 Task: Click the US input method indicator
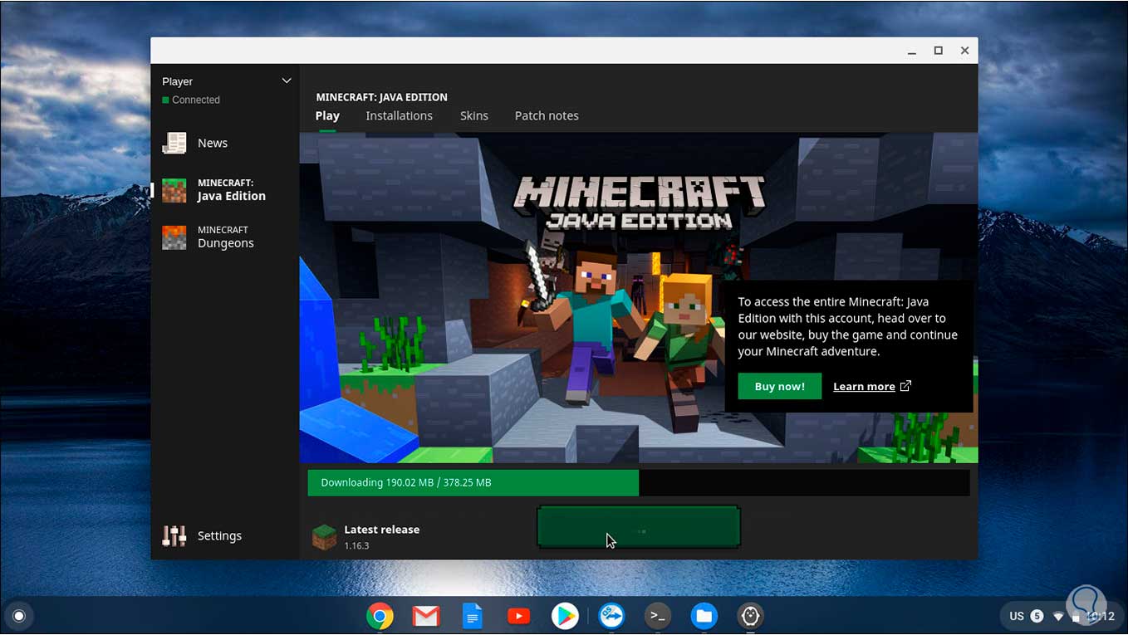click(1017, 616)
